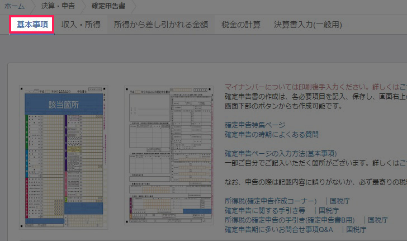Open the 所得から差し引かれる金額 tab

point(161,25)
